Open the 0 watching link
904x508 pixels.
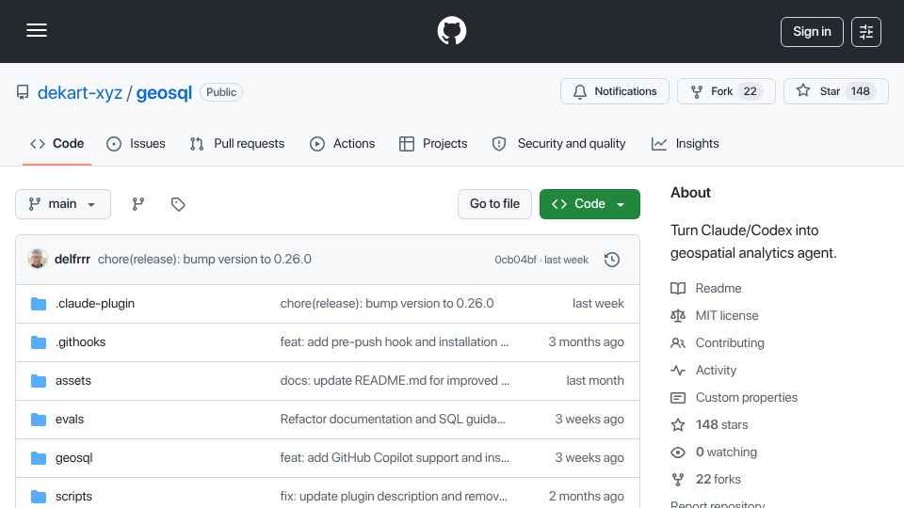[726, 452]
